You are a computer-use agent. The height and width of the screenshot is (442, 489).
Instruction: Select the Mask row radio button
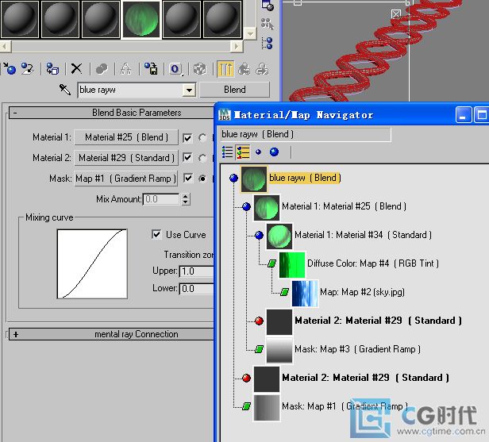[x=202, y=179]
